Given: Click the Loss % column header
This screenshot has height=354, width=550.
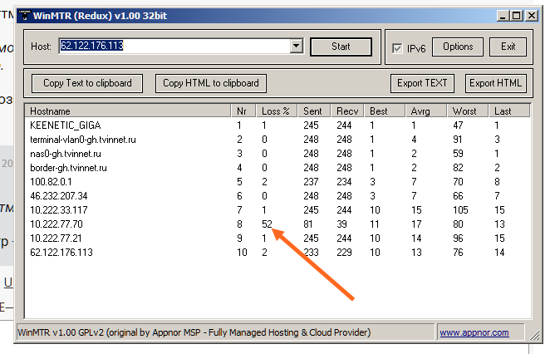Looking at the screenshot, I should [277, 111].
